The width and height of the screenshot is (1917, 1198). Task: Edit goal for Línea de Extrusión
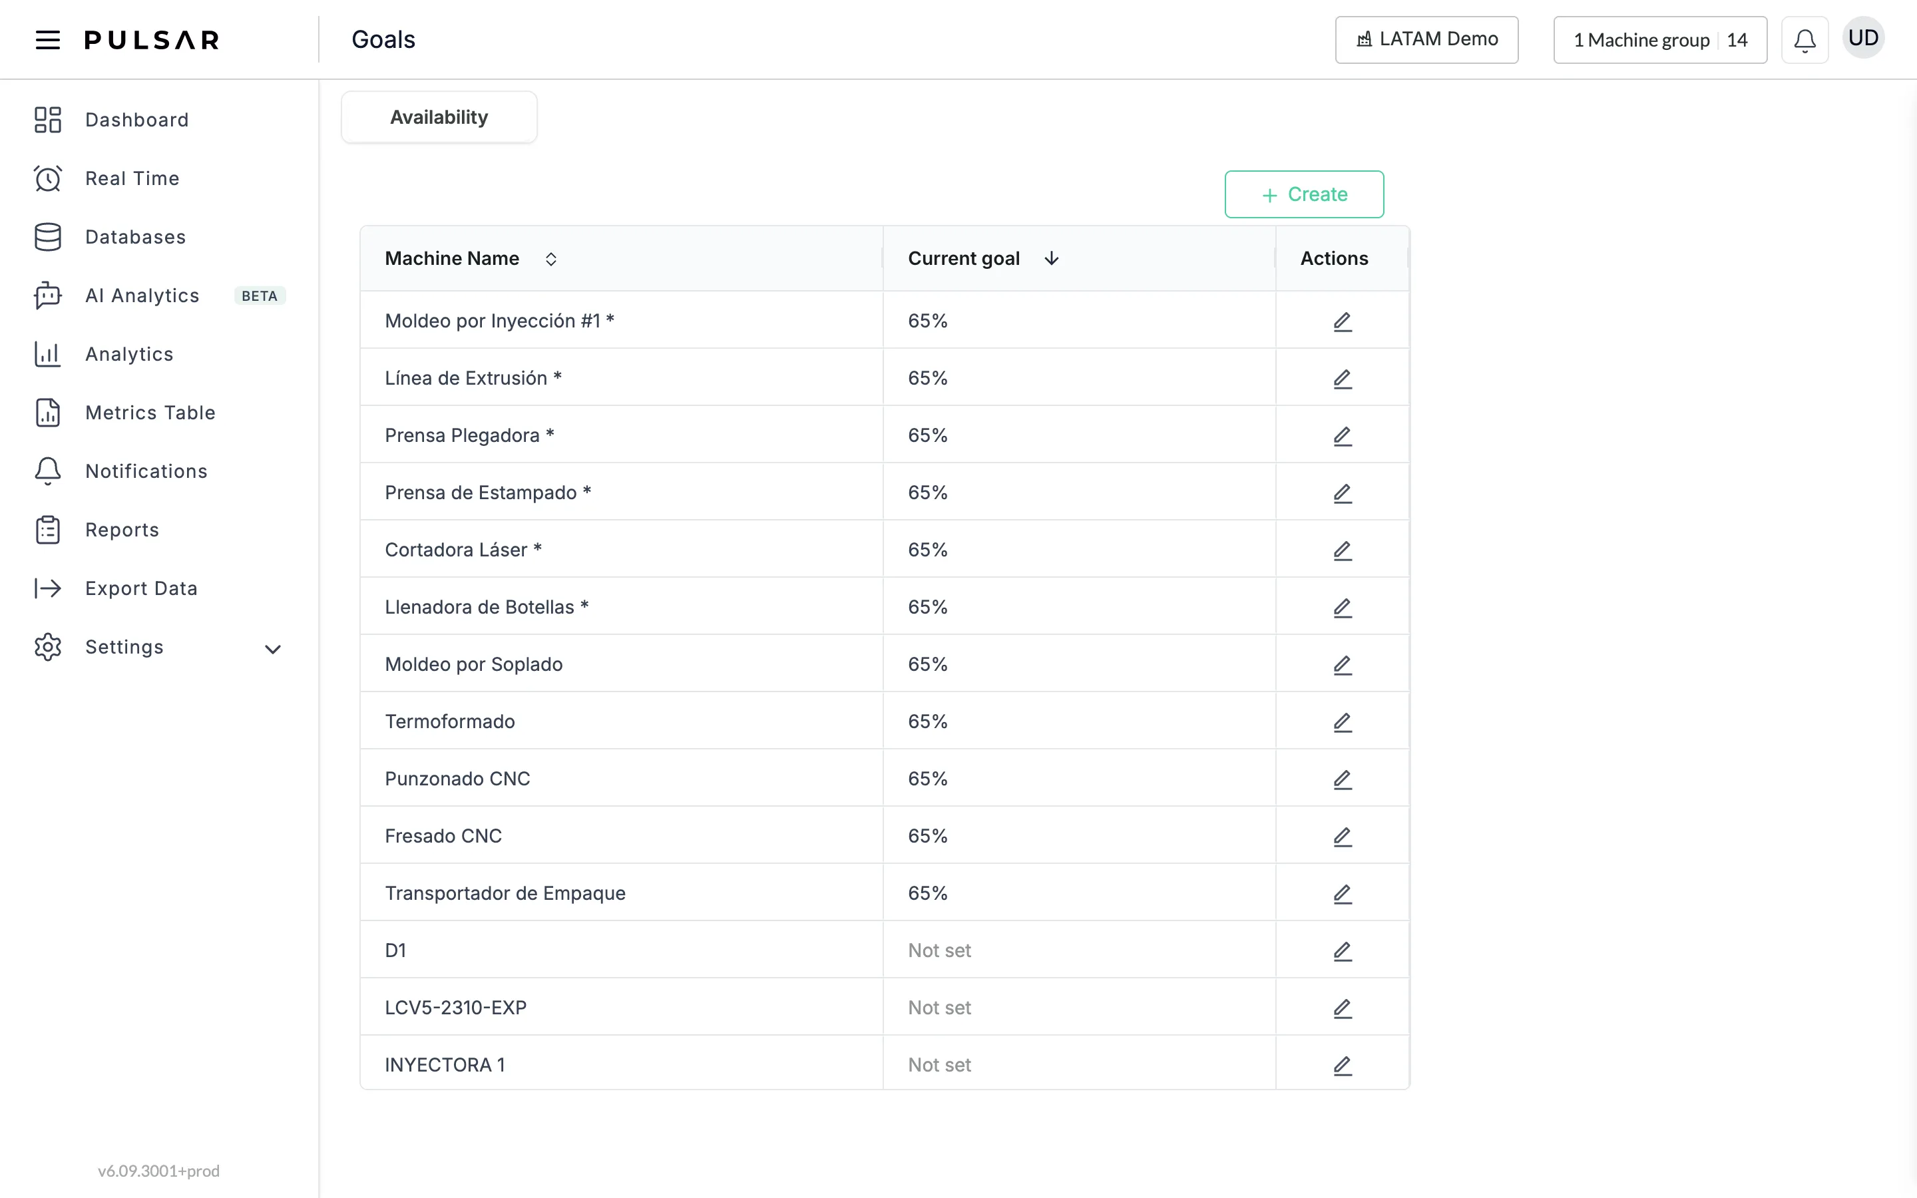pyautogui.click(x=1342, y=378)
